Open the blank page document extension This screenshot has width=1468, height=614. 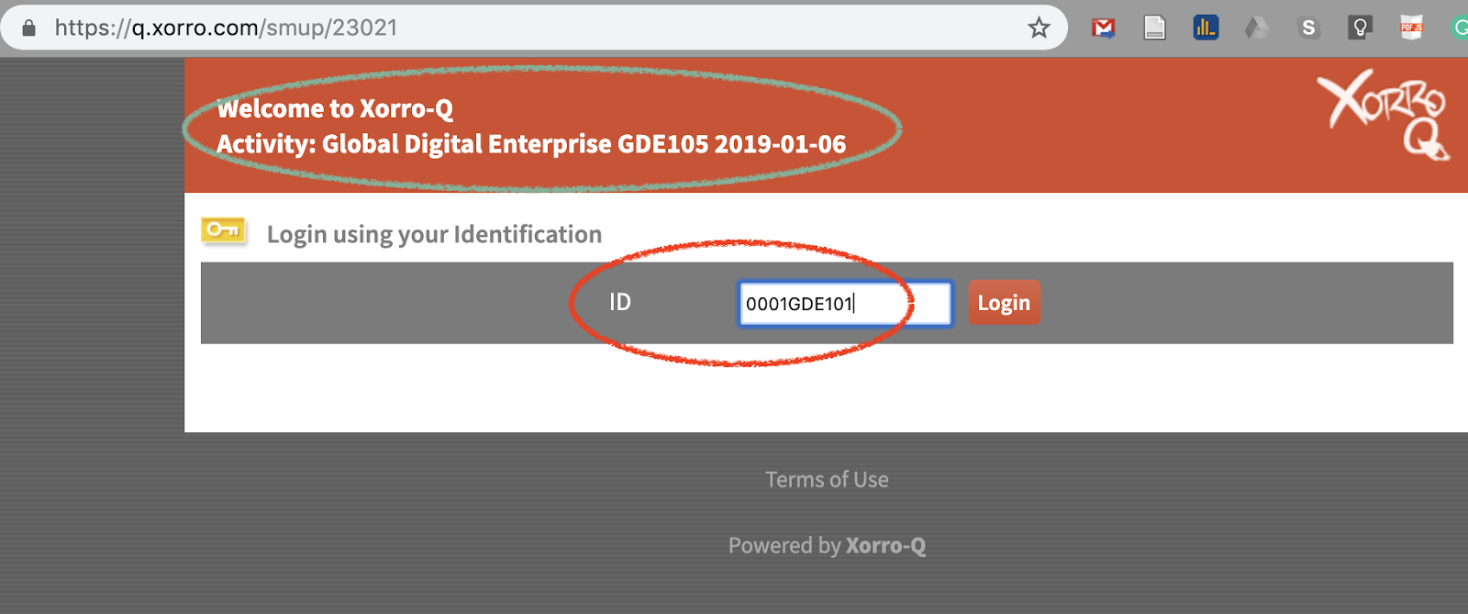point(1155,28)
